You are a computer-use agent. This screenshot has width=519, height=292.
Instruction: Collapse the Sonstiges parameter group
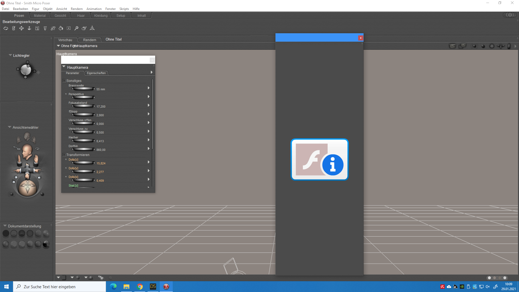(x=64, y=81)
